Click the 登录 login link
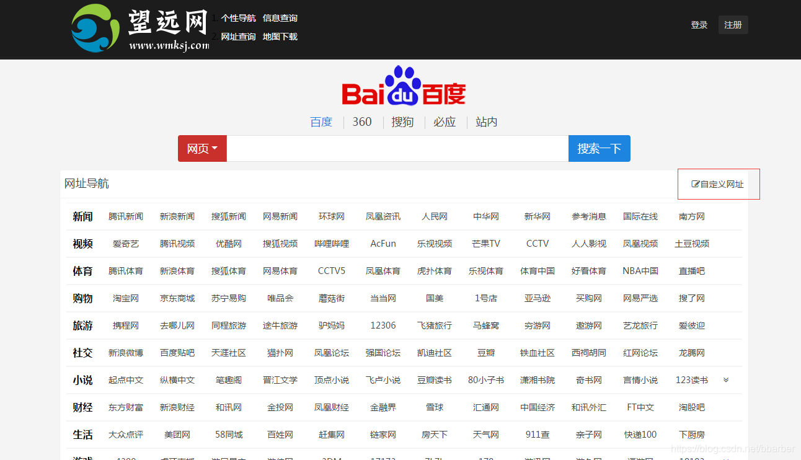This screenshot has height=460, width=801. tap(699, 25)
